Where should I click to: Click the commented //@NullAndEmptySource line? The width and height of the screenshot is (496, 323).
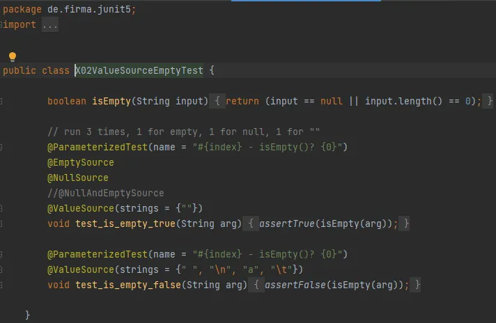coord(106,193)
